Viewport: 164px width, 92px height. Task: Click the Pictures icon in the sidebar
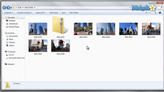(7, 42)
